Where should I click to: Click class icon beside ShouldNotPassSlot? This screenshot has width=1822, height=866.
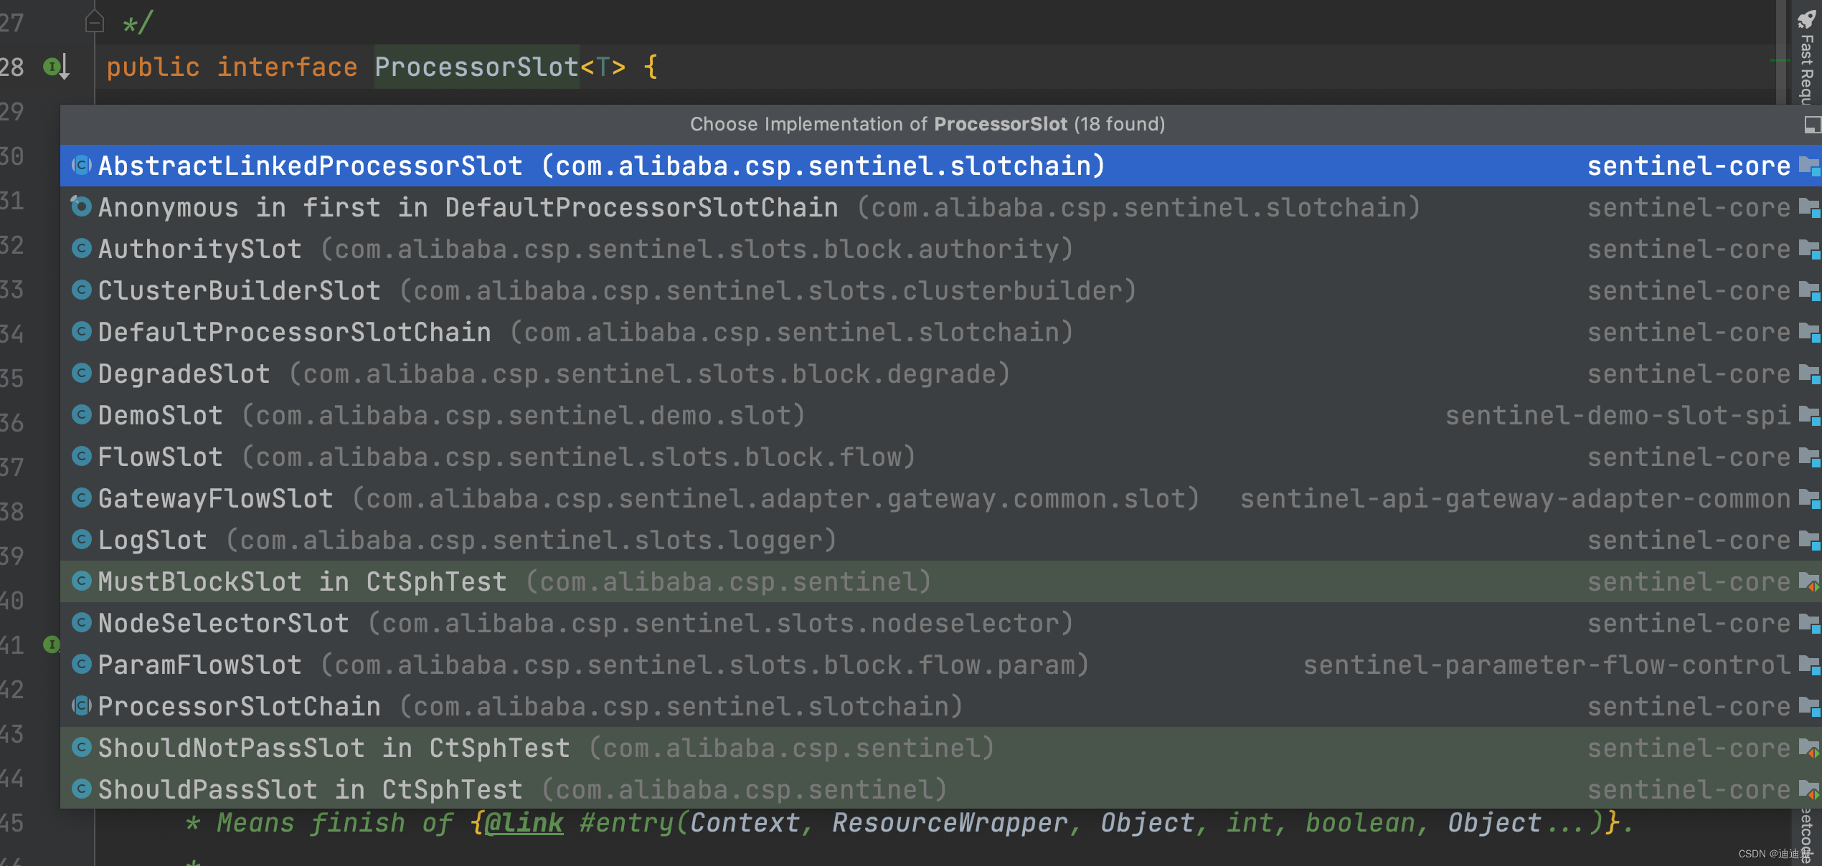pyautogui.click(x=82, y=747)
